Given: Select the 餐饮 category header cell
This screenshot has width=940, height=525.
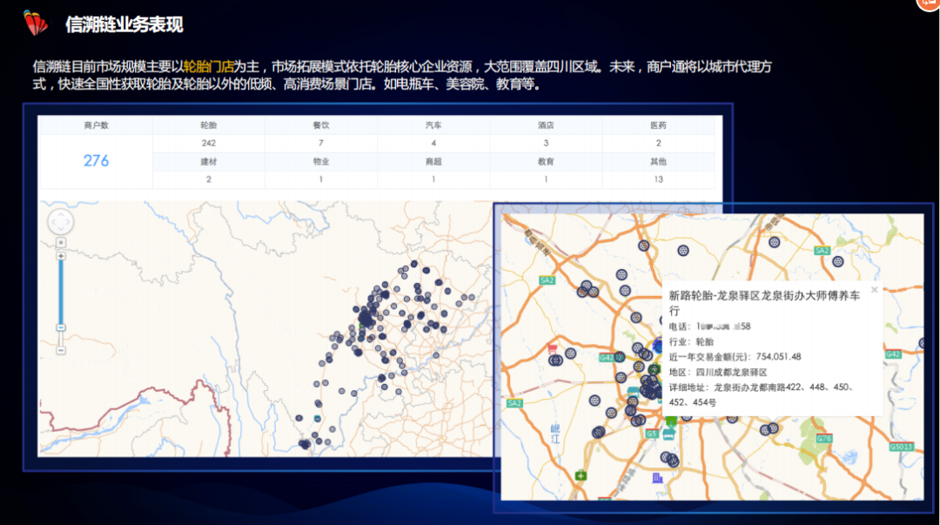Looking at the screenshot, I should click(x=320, y=125).
